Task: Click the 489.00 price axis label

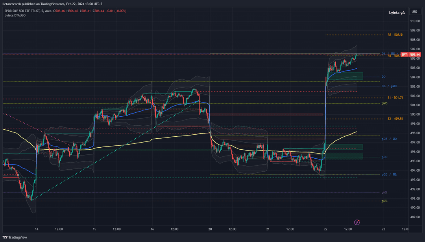Action: tap(415, 217)
